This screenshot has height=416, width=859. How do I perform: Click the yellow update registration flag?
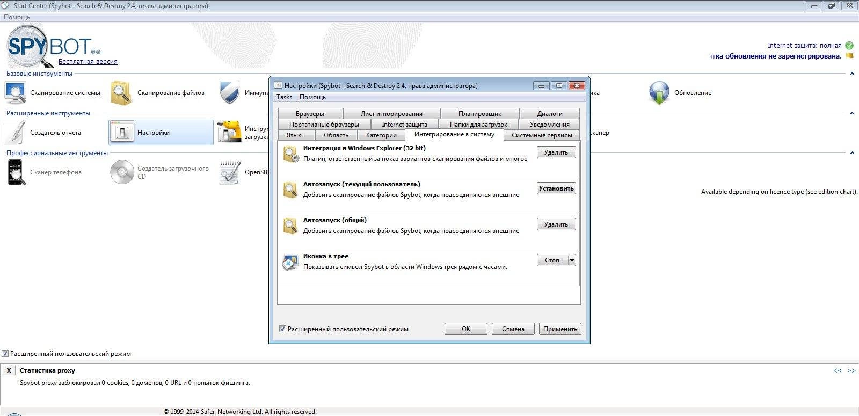(x=850, y=56)
